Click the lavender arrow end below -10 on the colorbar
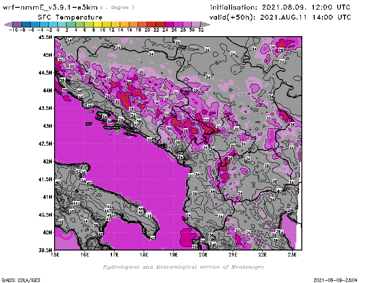This screenshot has height=283, width=367. 9,24
